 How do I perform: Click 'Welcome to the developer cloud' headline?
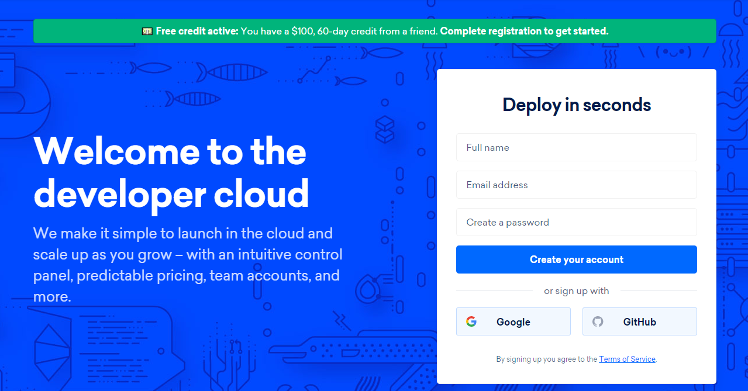click(171, 172)
